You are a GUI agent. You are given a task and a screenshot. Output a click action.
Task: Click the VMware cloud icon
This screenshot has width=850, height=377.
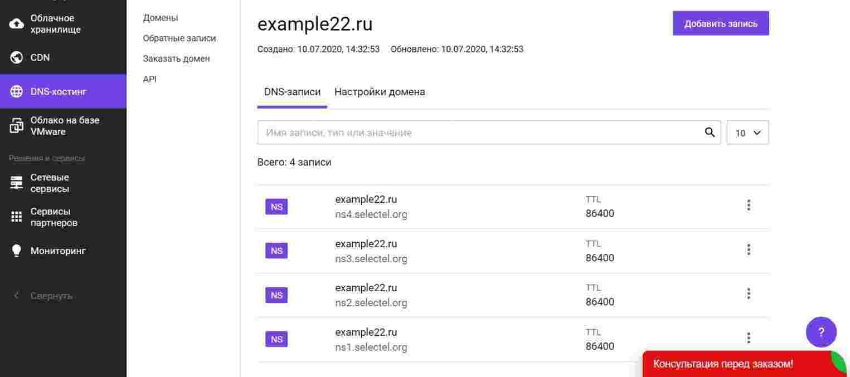(17, 126)
